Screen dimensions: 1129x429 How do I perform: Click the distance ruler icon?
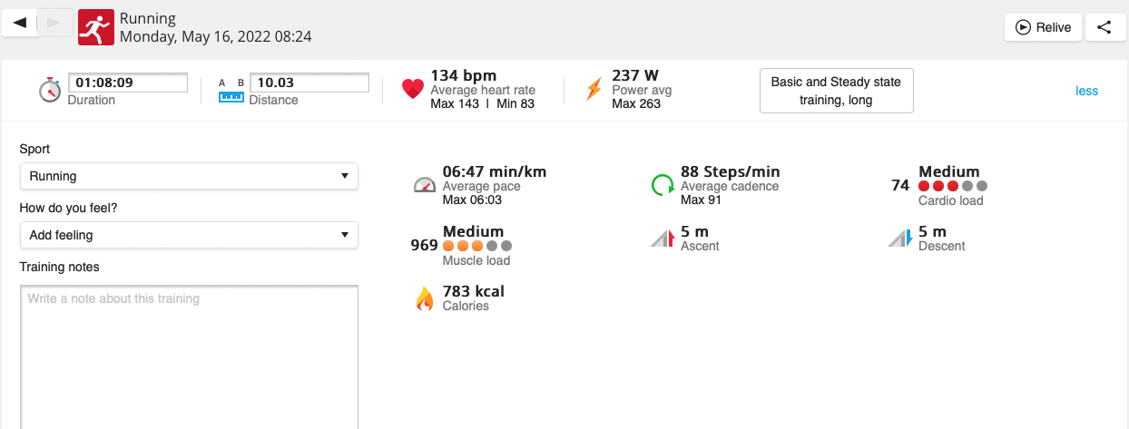click(x=231, y=91)
